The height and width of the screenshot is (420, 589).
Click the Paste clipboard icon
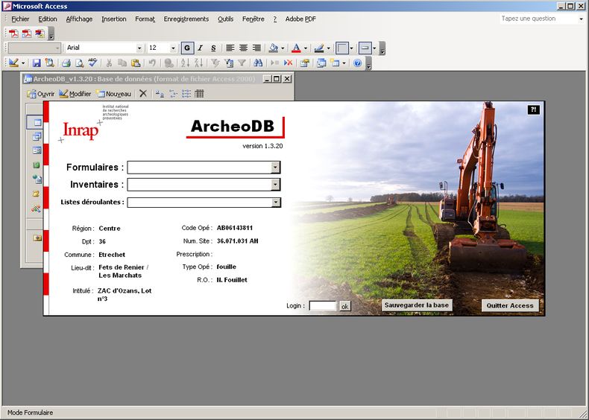[x=136, y=63]
